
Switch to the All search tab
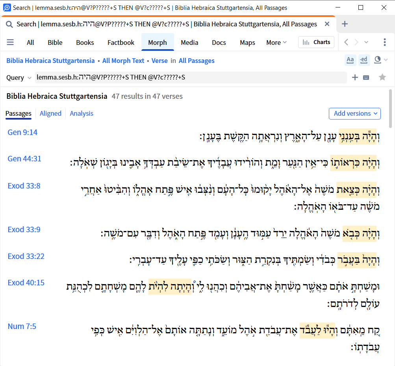[30, 43]
